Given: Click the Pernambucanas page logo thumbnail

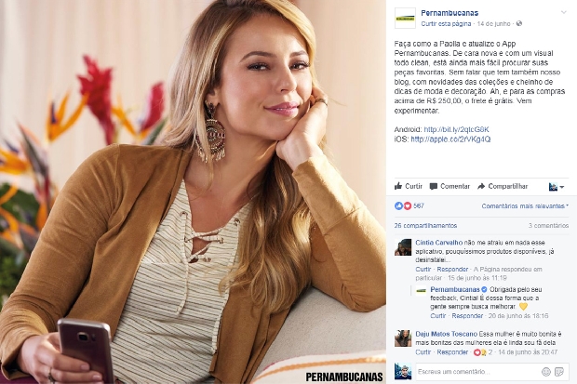Looking at the screenshot, I should pos(405,18).
